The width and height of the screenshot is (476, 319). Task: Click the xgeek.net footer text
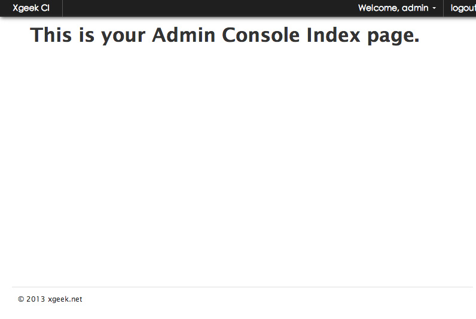click(65, 299)
